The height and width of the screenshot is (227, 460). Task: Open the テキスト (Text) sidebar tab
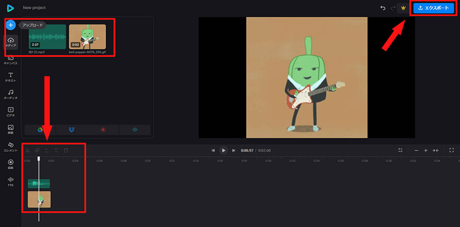[x=11, y=77]
